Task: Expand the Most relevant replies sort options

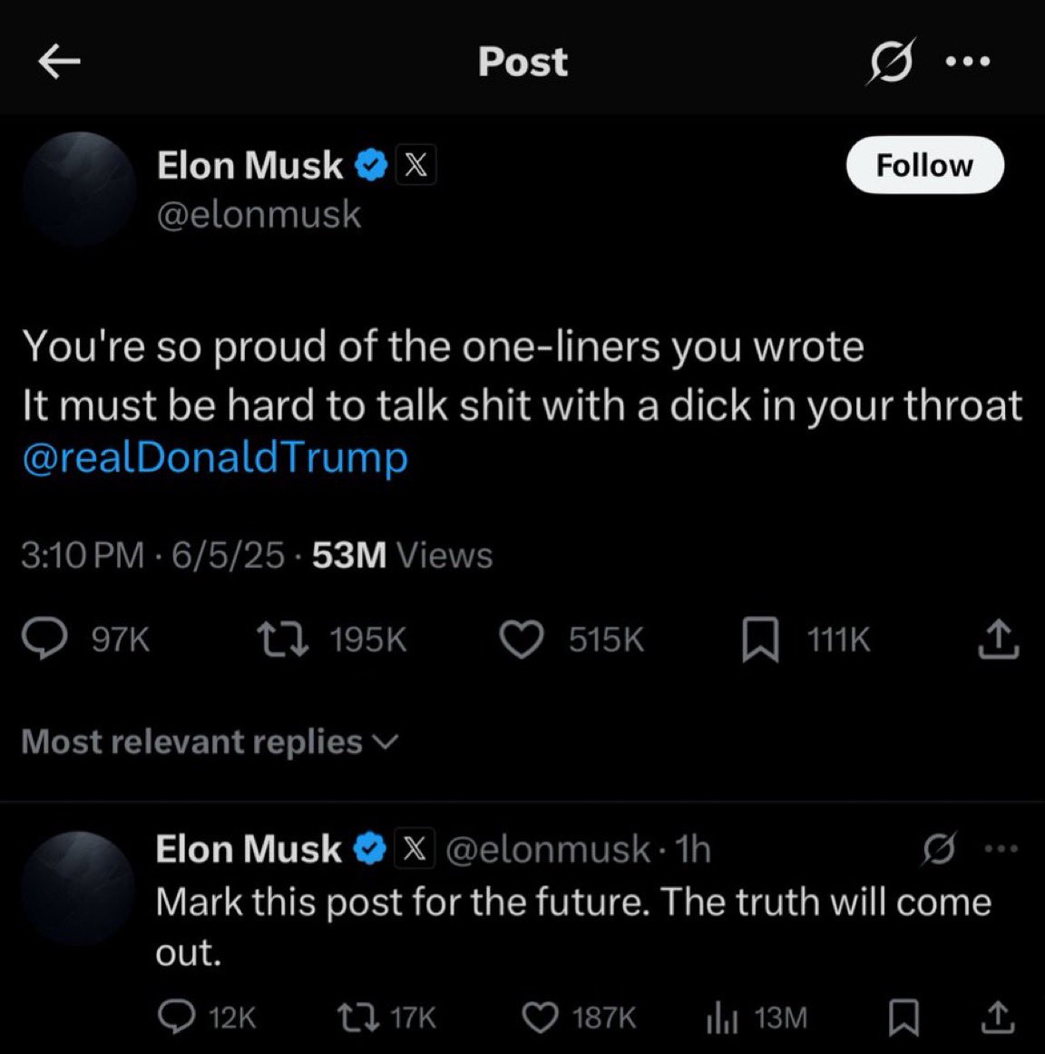Action: point(203,741)
